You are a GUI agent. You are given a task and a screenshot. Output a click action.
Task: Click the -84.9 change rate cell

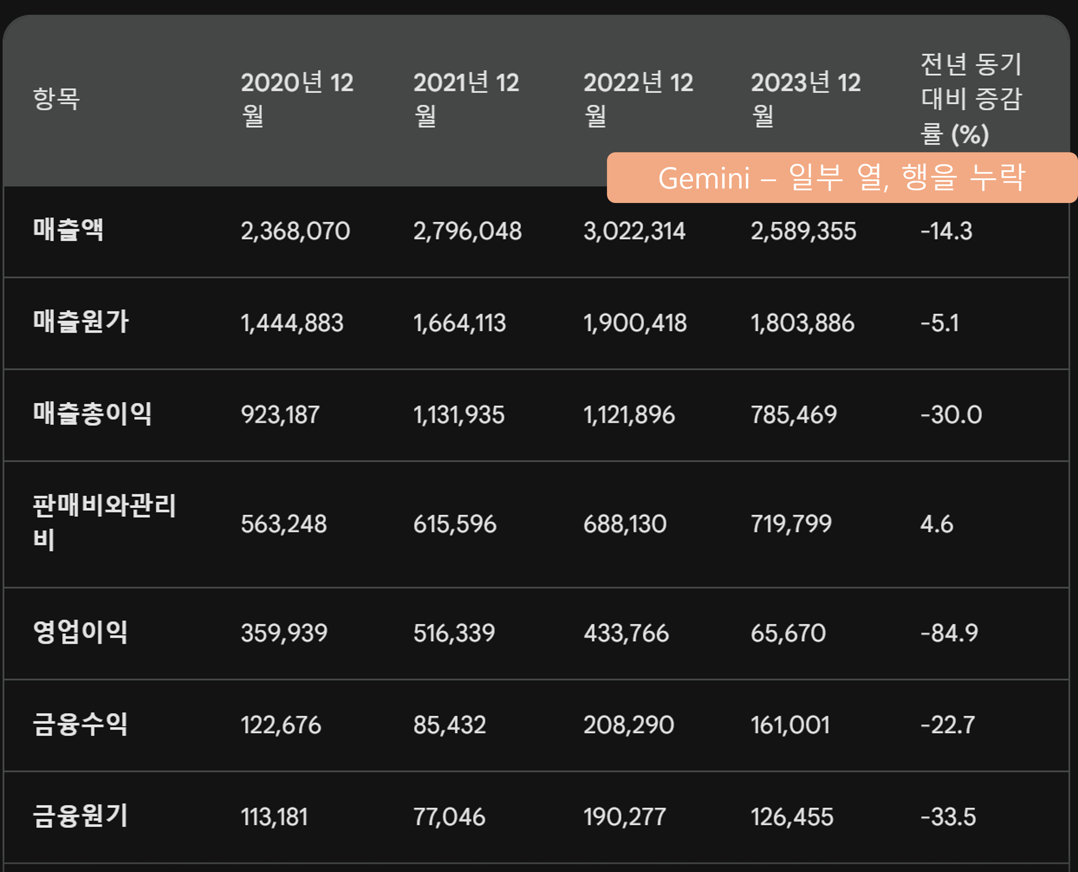949,633
